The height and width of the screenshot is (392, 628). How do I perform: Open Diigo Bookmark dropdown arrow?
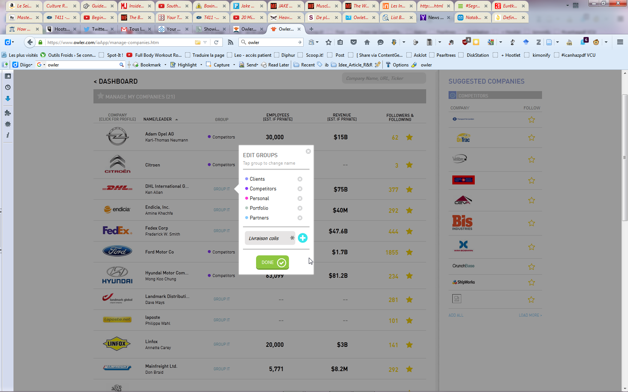point(165,65)
